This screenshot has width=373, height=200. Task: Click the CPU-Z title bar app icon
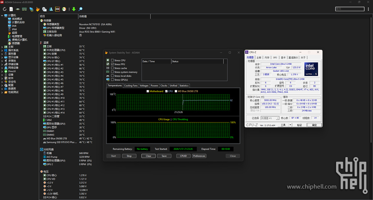tap(247, 52)
